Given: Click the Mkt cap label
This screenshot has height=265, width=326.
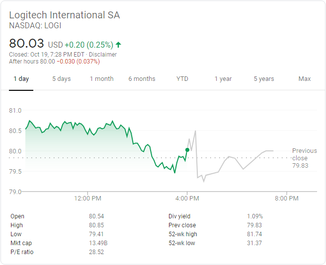Looking at the screenshot, I should (x=21, y=243).
